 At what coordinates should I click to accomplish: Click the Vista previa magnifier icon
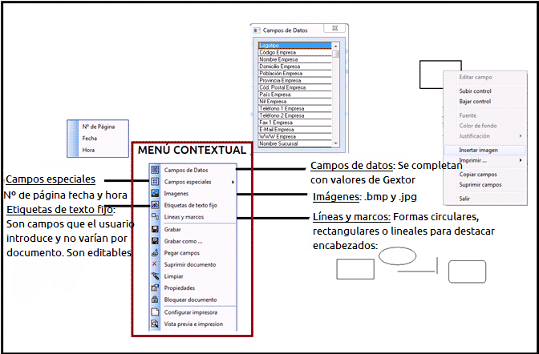pyautogui.click(x=155, y=324)
